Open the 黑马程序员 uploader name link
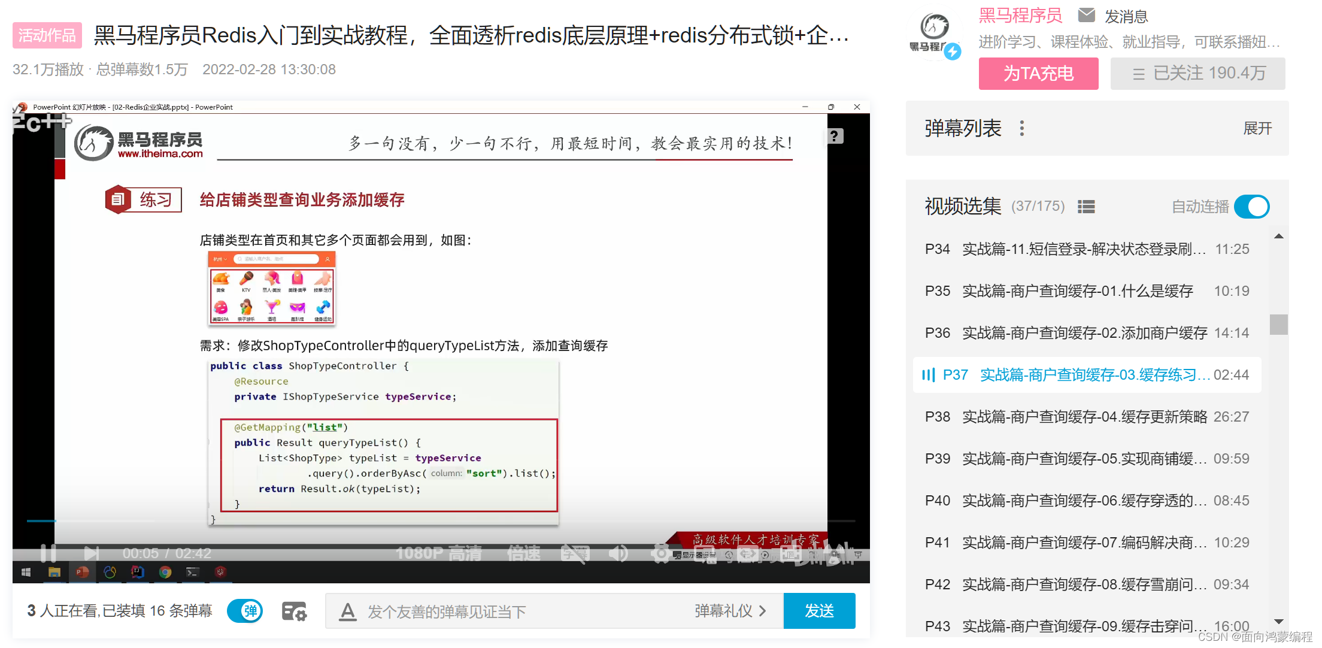Screen dimensions: 1322x648 point(1020,16)
